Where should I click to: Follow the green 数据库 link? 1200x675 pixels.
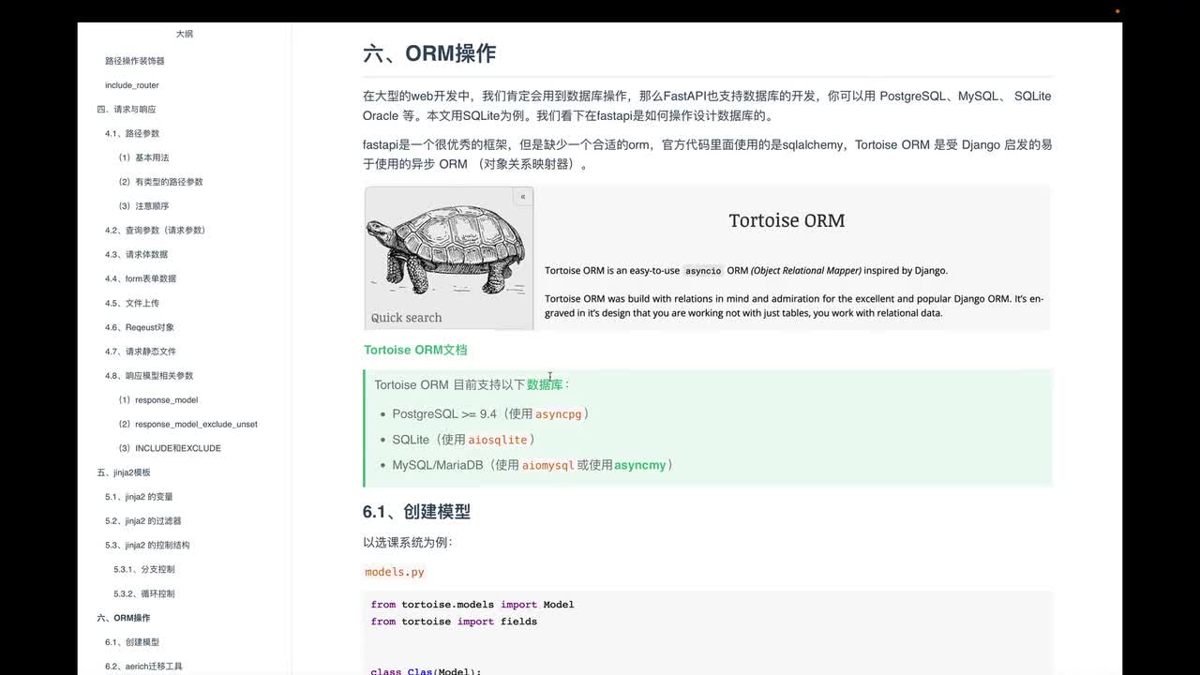pos(545,384)
